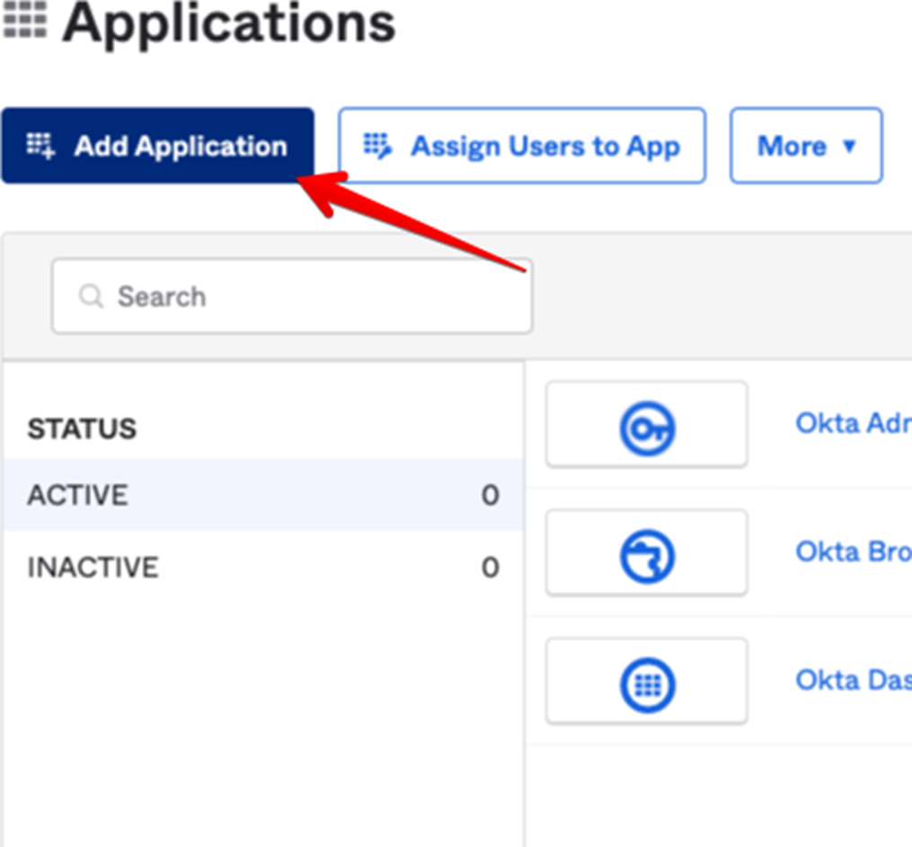This screenshot has height=847, width=912.
Task: Click the Applications grid icon in the heading
Action: click(24, 20)
